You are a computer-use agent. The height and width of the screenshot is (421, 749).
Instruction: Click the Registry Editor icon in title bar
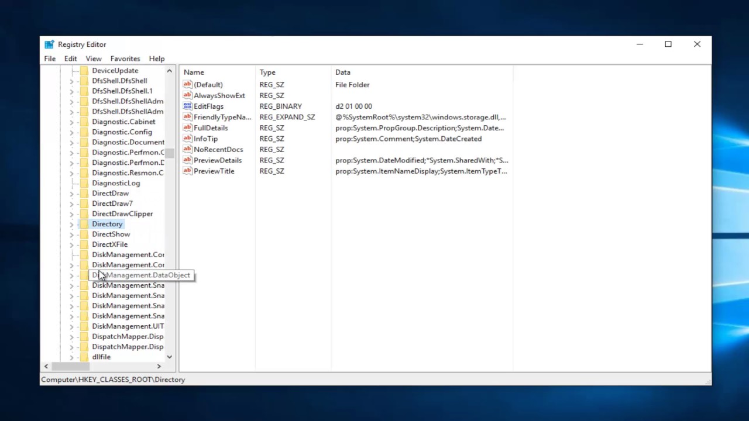pos(49,44)
